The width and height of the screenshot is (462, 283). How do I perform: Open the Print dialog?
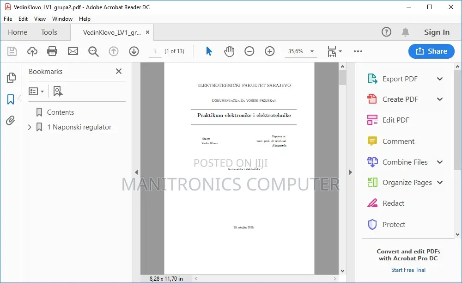(x=52, y=51)
